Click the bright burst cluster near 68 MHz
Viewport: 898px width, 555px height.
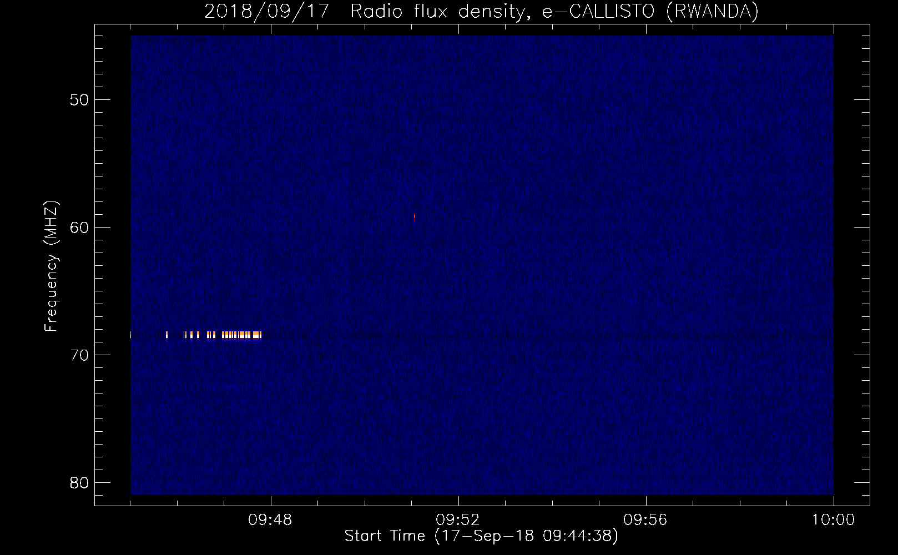214,335
